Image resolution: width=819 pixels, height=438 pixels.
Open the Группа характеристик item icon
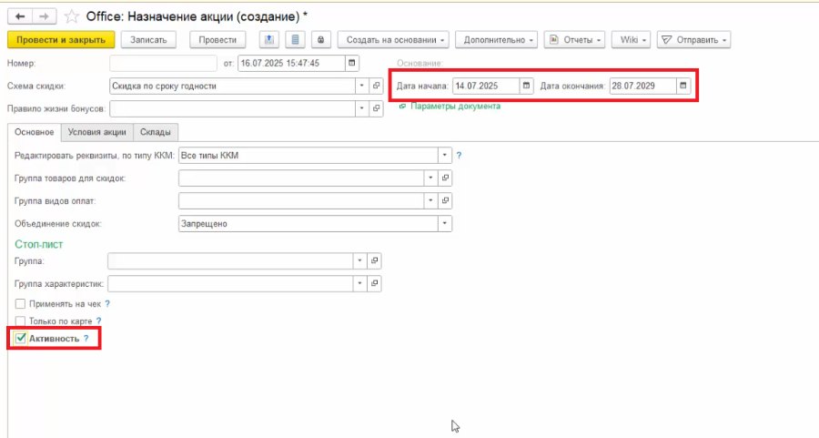pos(375,283)
